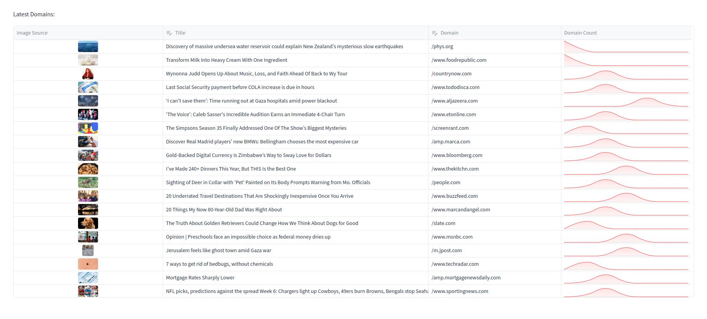Open the deer in collar thumbnail
The image size is (707, 319).
click(88, 183)
